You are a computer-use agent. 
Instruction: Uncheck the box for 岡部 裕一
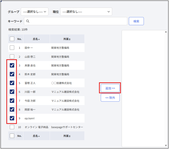[x=12, y=109]
